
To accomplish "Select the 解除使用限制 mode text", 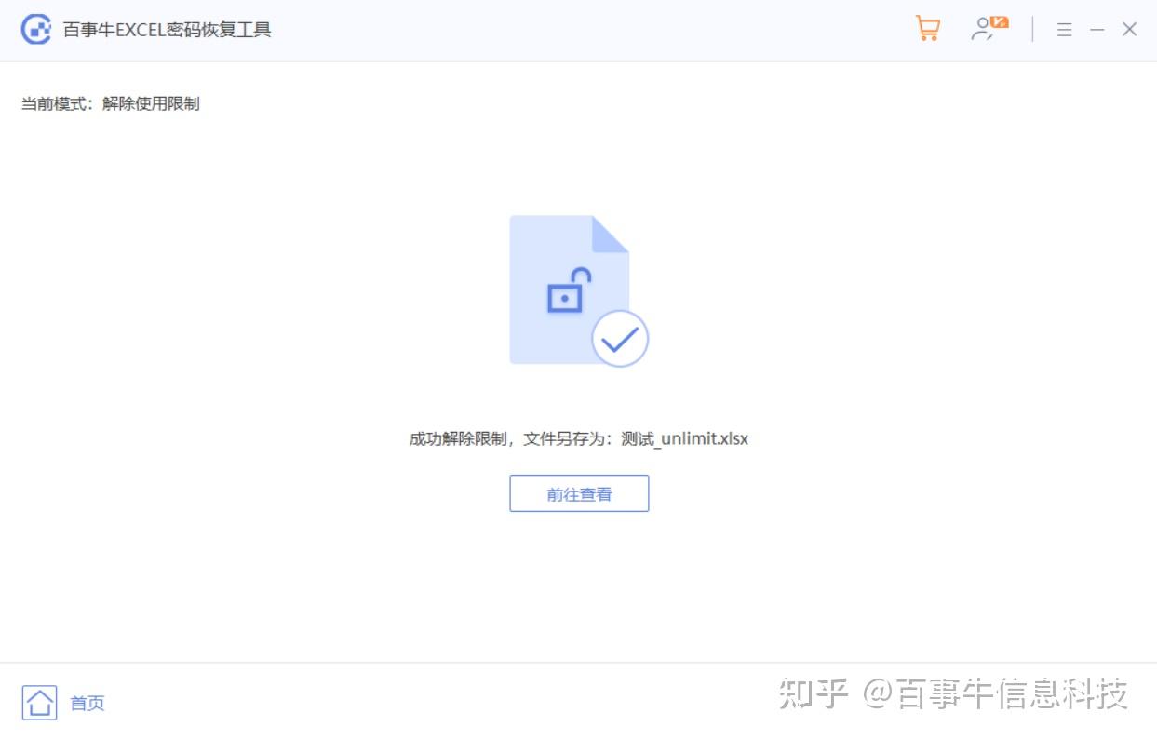I will (151, 103).
